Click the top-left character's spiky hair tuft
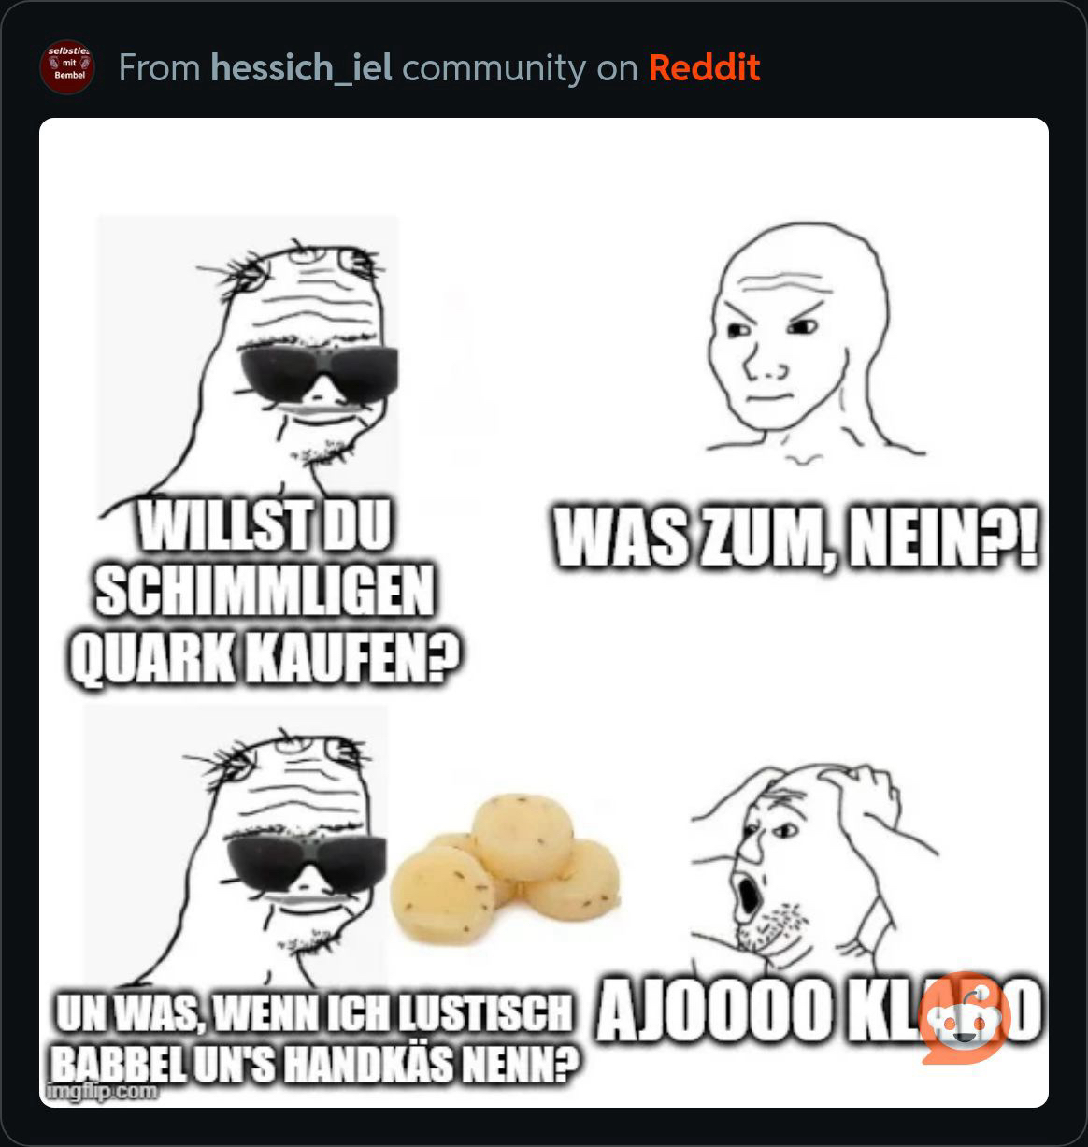This screenshot has width=1088, height=1147. 244,273
